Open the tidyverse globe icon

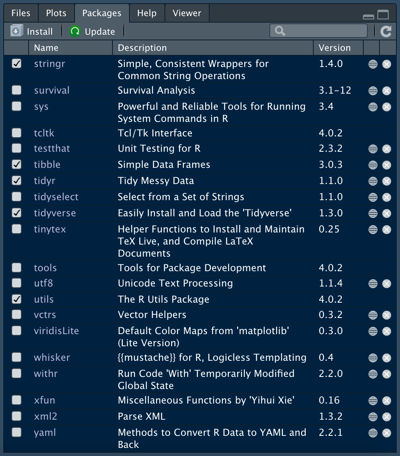tap(373, 213)
